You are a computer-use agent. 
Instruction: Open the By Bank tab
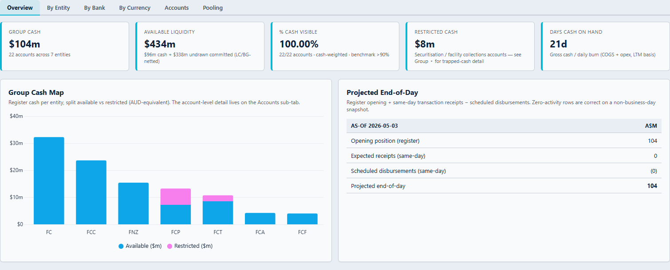click(95, 8)
